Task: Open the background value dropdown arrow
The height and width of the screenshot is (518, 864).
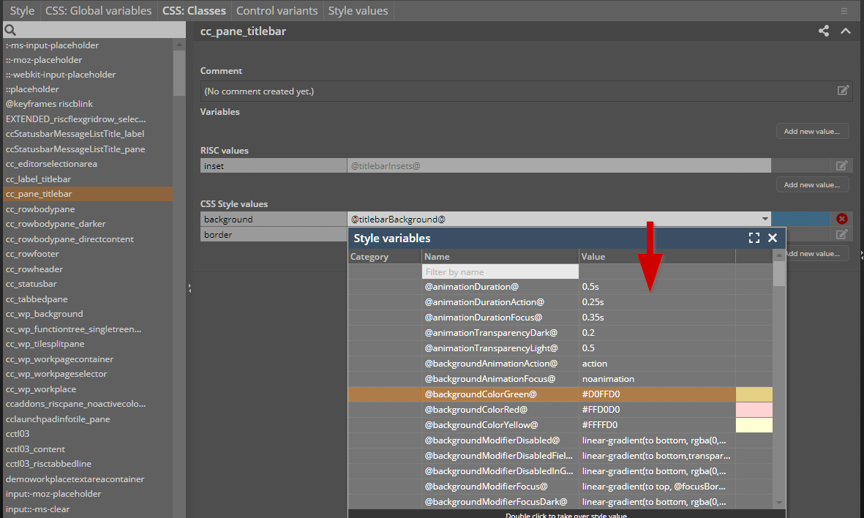Action: pos(765,219)
